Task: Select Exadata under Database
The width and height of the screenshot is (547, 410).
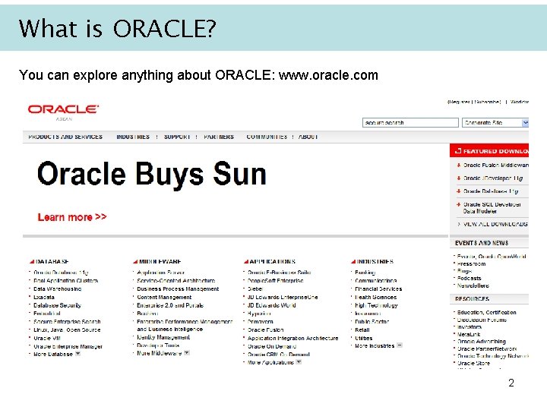Action: (44, 297)
